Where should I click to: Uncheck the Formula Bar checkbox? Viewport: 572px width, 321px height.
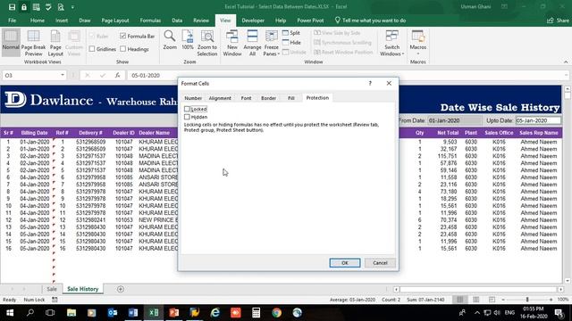pos(123,36)
